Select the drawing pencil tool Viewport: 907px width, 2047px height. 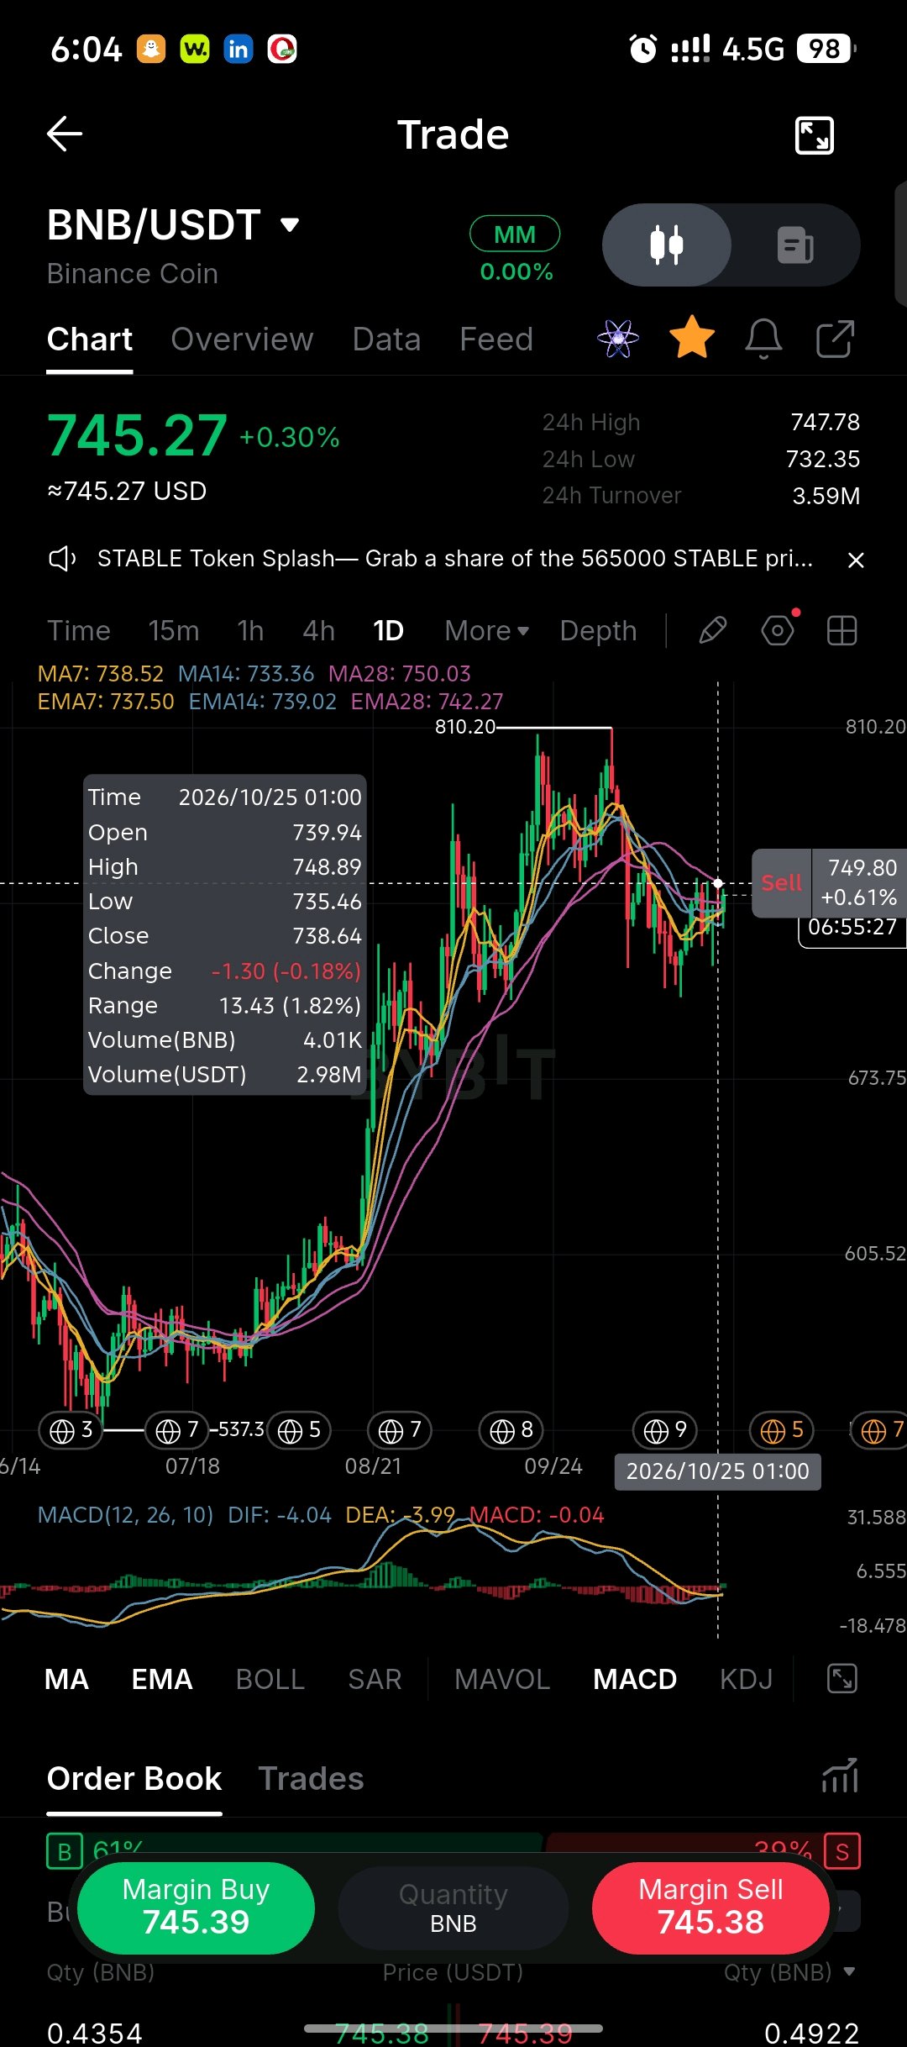click(713, 630)
